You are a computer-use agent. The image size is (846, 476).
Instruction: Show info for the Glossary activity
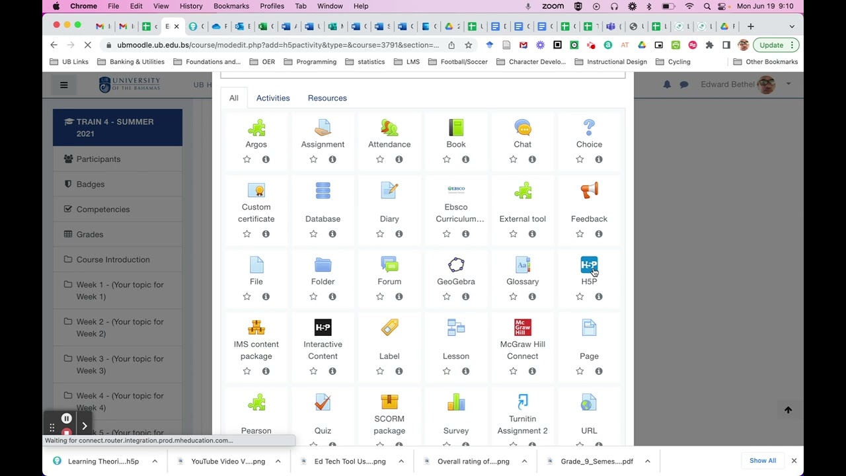532,297
